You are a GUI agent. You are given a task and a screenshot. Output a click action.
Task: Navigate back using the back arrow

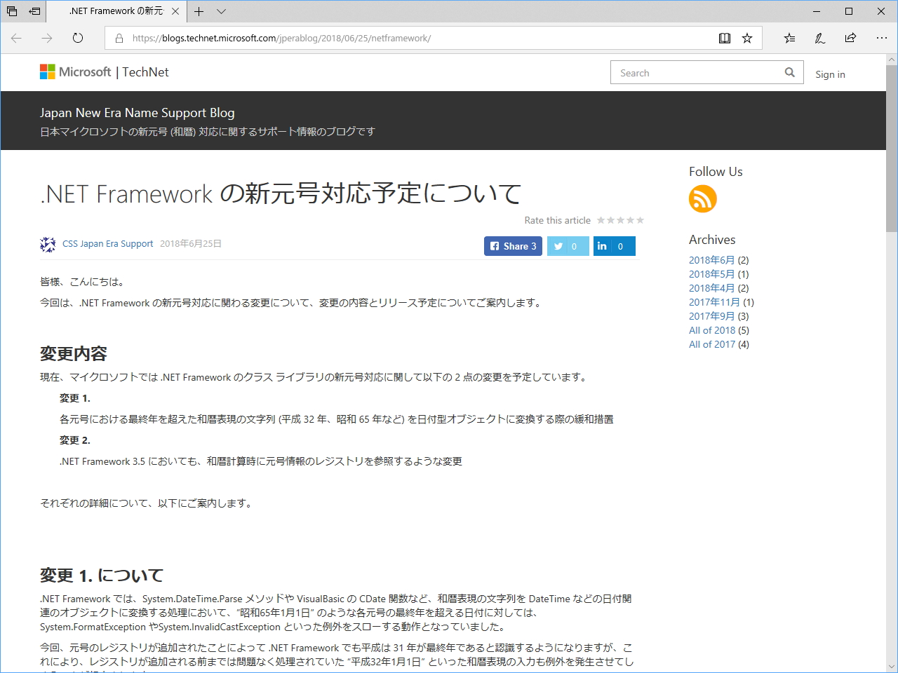(x=15, y=38)
